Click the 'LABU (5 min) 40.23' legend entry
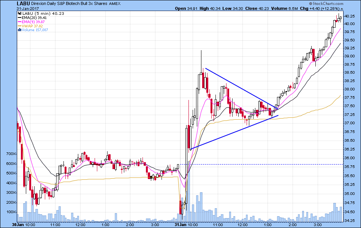 pos(43,14)
